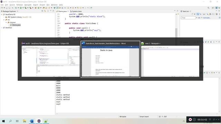Select the Java perspective icon
The height and width of the screenshot is (124, 221).
(x=217, y=8)
